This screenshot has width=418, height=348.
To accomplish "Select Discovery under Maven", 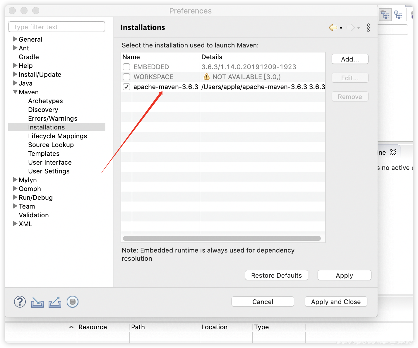I will coord(43,110).
